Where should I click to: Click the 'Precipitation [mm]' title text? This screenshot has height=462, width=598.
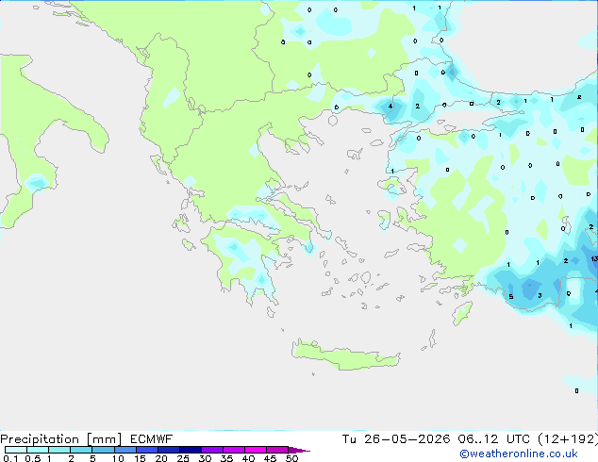tap(61, 439)
